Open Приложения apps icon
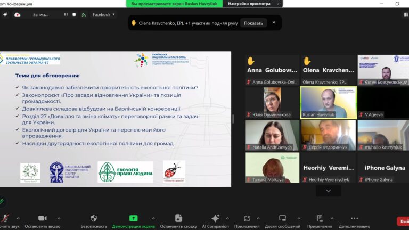This screenshot has height=230, width=409. click(247, 218)
